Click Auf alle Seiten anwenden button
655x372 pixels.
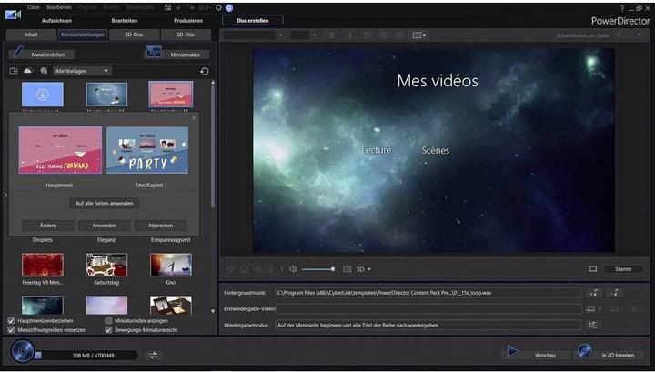105,204
